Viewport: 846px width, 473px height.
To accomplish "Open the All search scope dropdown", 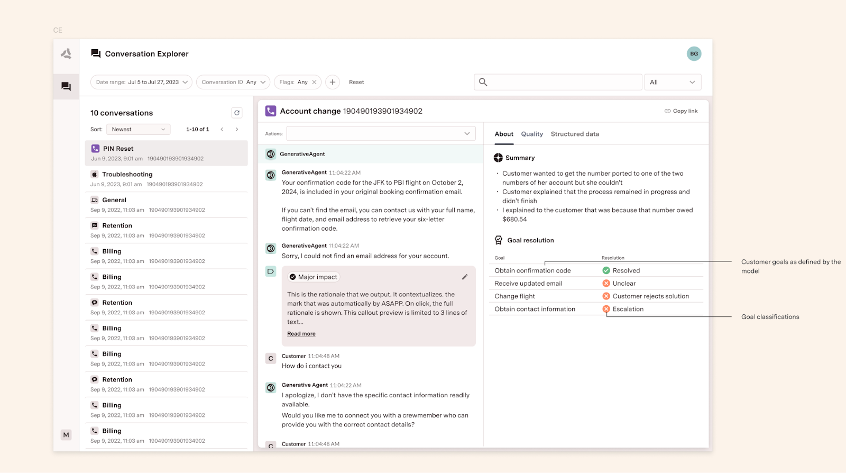I will pyautogui.click(x=673, y=82).
